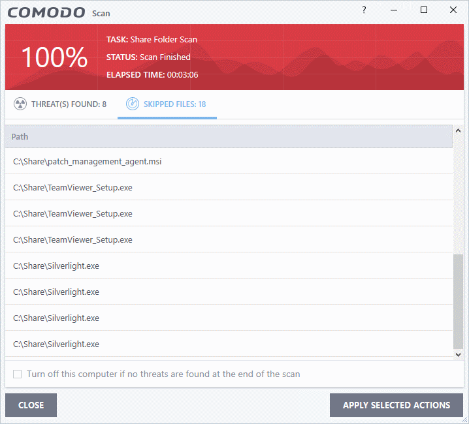Click the Elapsed Time value
The height and width of the screenshot is (424, 469).
182,75
